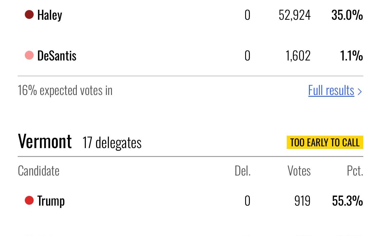Click Haley's 52,924 vote count
This screenshot has width=381, height=236.
294,15
